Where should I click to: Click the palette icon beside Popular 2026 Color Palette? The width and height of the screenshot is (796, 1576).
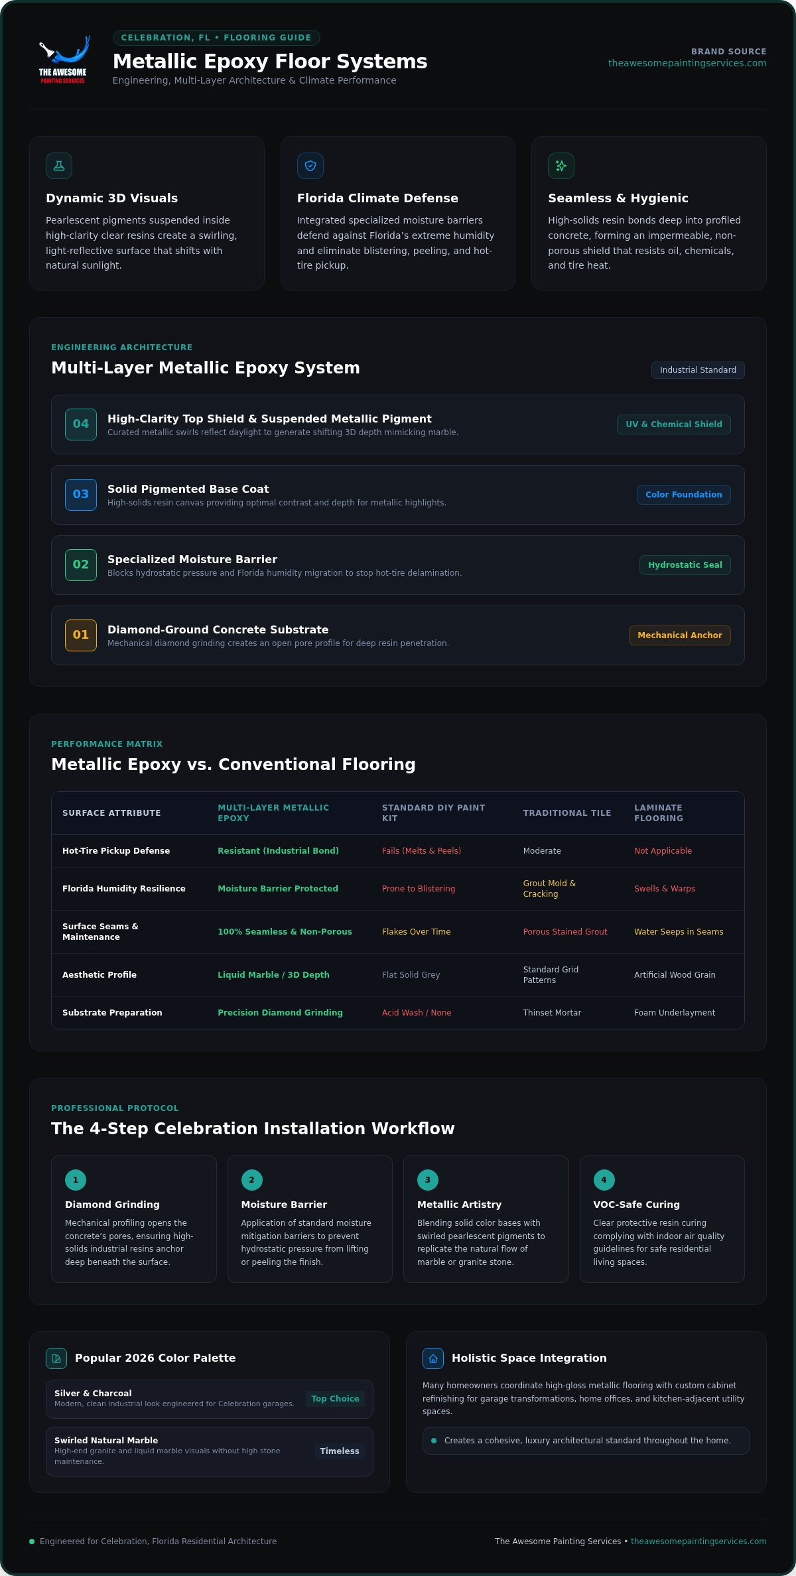56,1358
